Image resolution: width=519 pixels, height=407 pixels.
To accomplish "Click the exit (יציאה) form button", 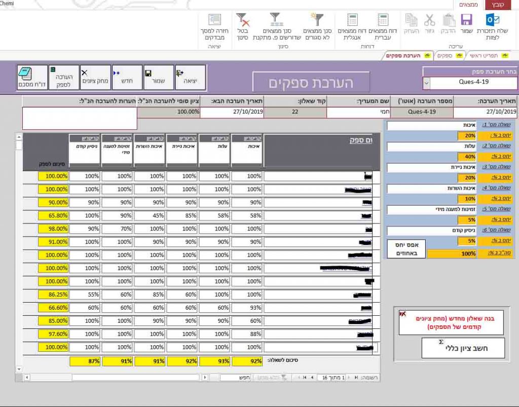I will [190, 77].
